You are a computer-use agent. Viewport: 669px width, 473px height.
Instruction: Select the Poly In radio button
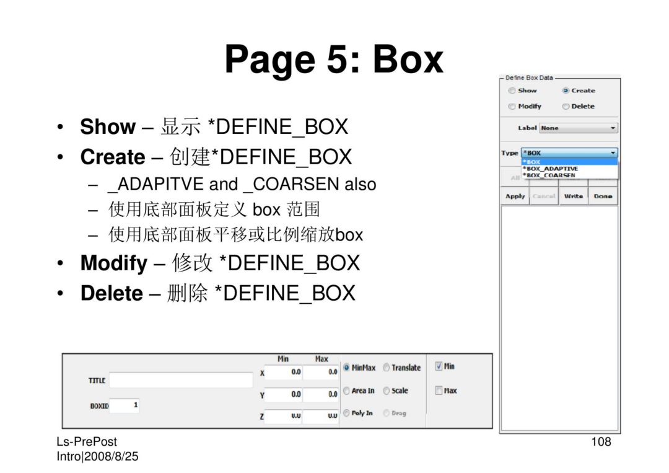point(346,413)
